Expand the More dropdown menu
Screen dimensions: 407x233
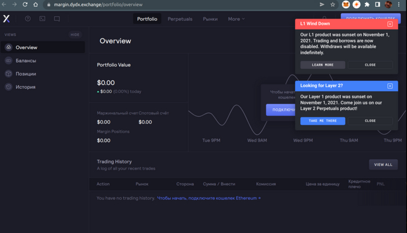[236, 19]
